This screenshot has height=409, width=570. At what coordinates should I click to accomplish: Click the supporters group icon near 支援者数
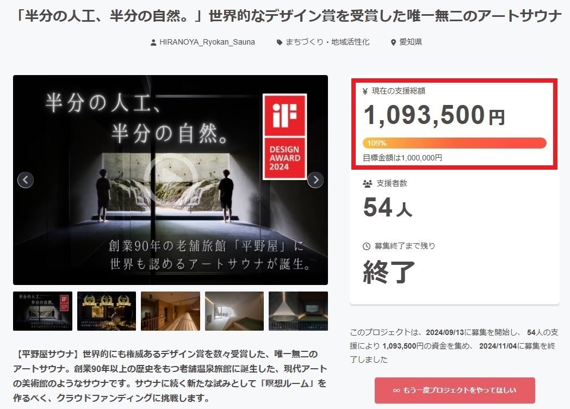[x=367, y=184]
